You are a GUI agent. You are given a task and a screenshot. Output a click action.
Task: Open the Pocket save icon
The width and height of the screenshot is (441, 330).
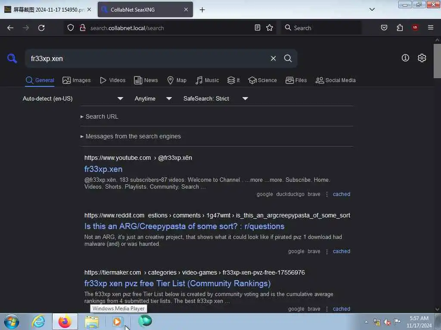pyautogui.click(x=384, y=27)
